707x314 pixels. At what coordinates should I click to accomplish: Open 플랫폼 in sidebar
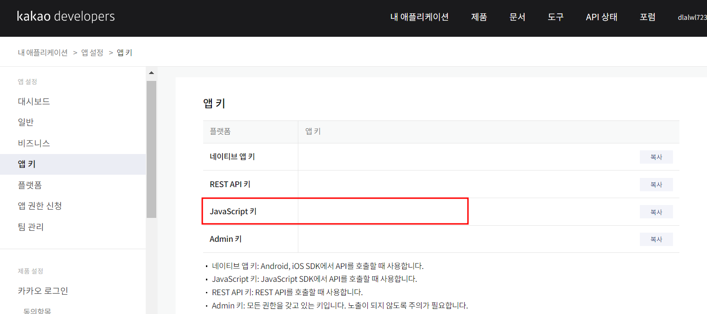click(x=30, y=185)
